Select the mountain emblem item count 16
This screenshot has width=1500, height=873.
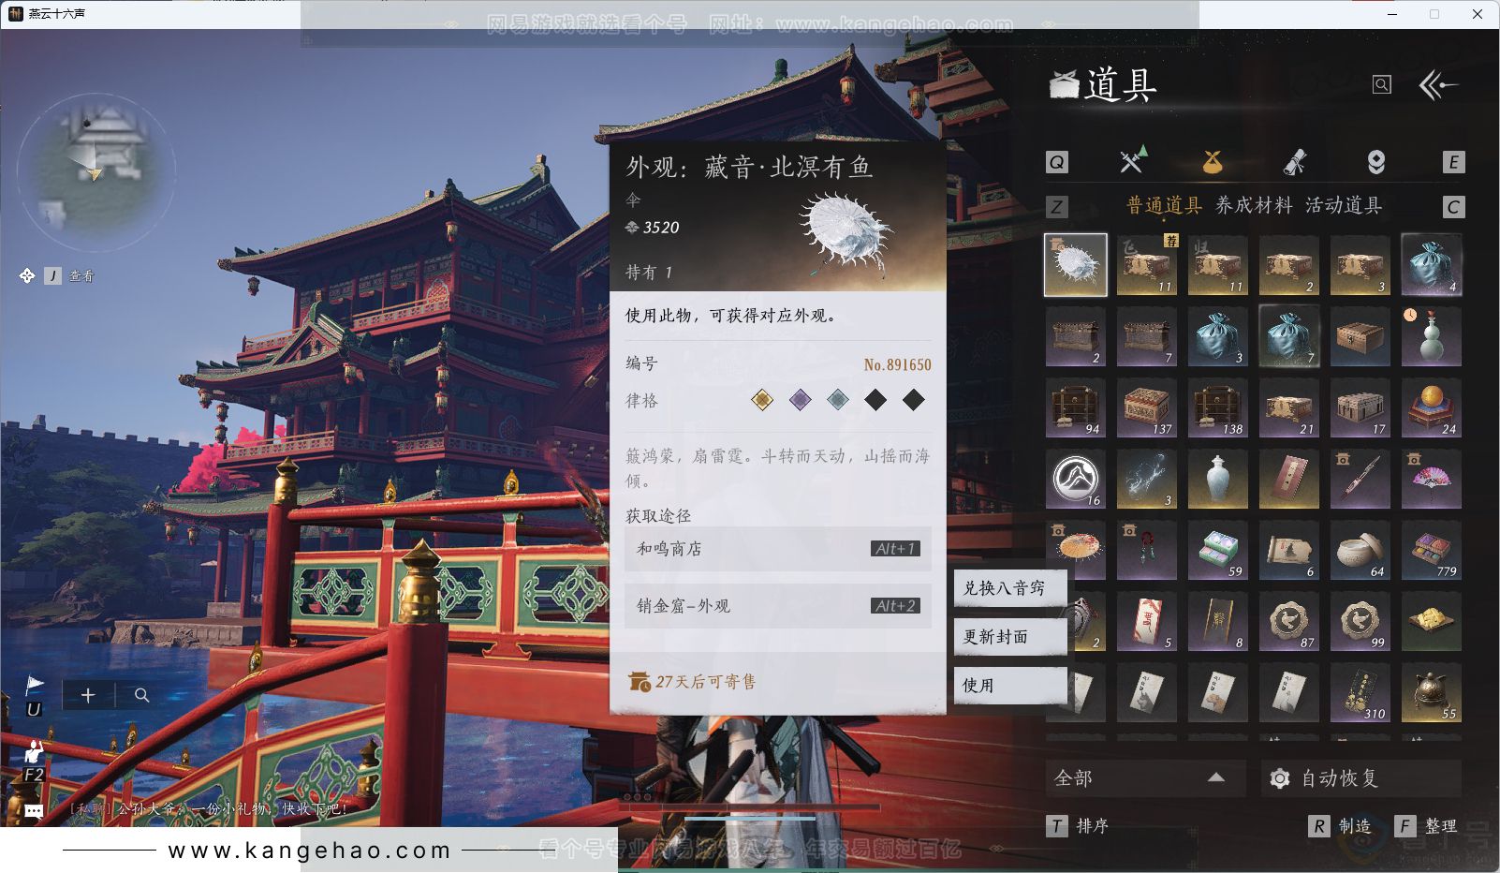click(x=1076, y=479)
